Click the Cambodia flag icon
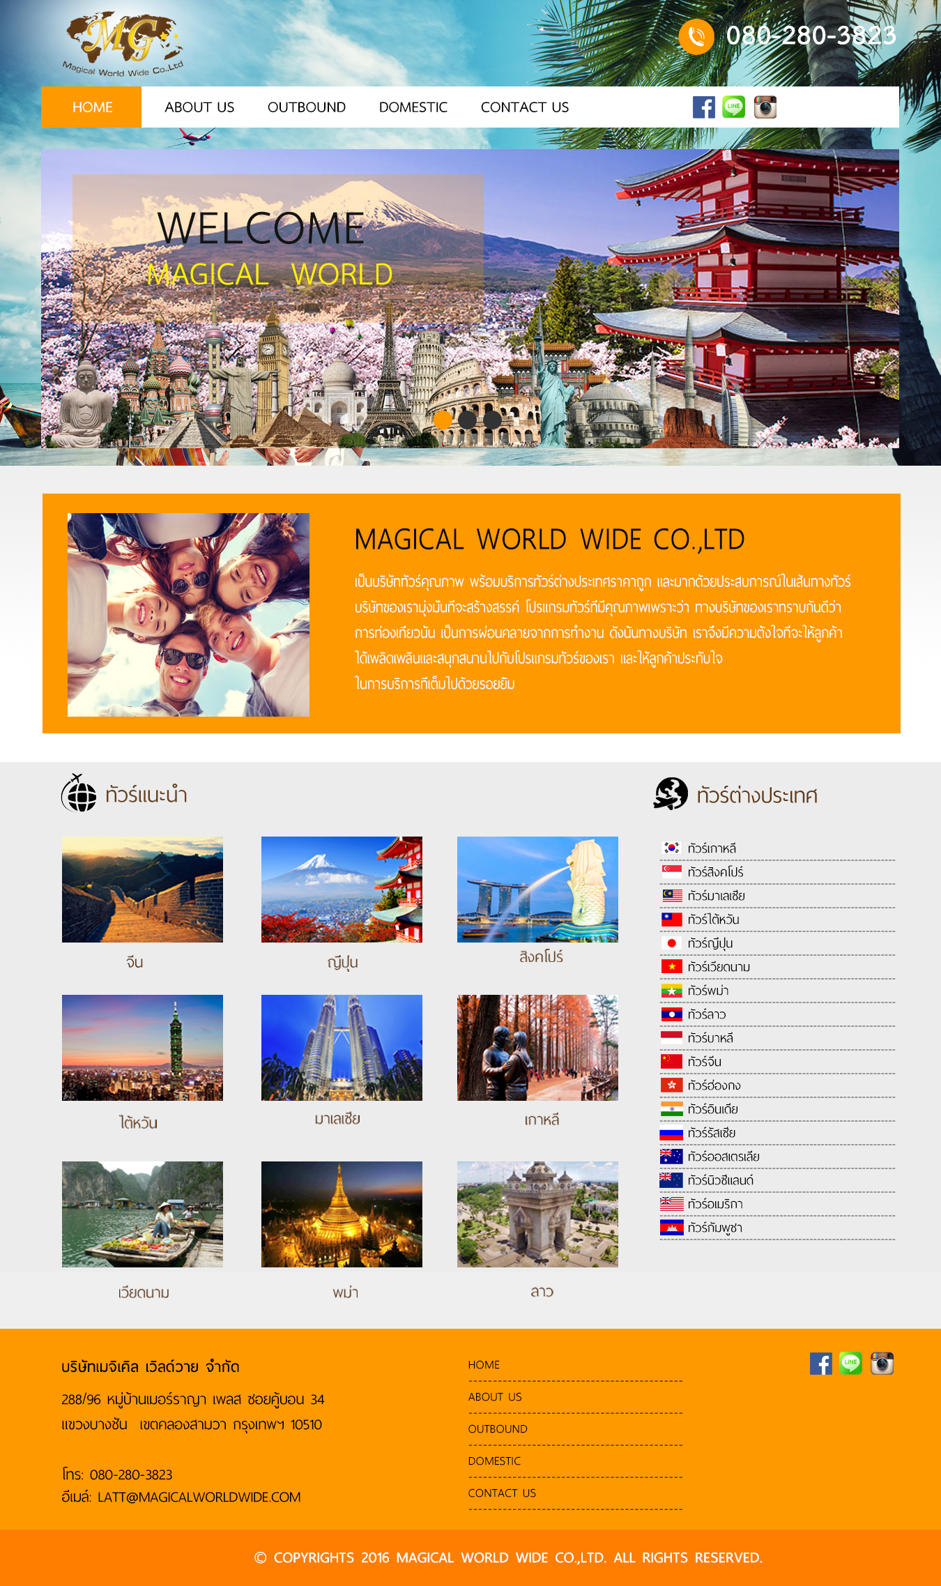The image size is (941, 1586). coord(671,1228)
